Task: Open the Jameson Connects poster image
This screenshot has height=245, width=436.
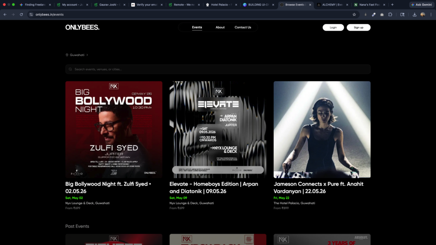Action: (322, 129)
